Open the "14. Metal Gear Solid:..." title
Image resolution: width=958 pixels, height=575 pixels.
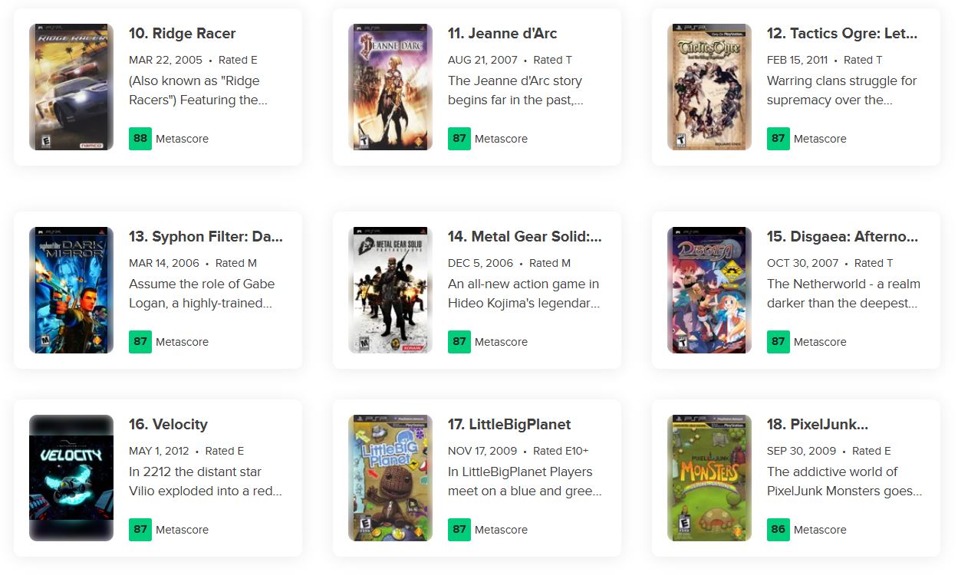click(525, 237)
